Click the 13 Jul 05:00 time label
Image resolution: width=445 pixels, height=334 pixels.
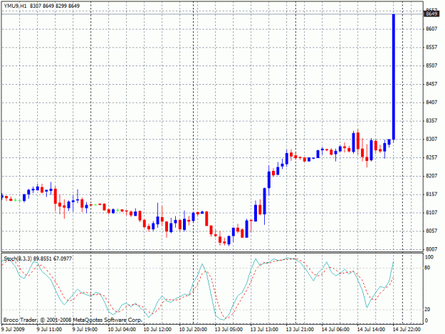[x=229, y=329]
